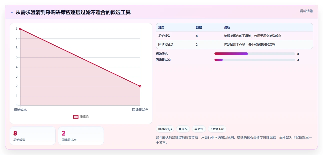Click the 初始候选 x-axis label on the chart

coord(20,110)
